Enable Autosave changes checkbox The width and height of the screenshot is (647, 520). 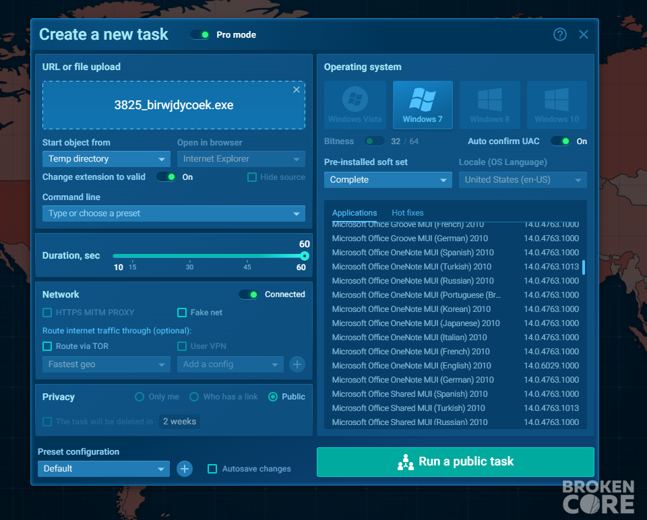coord(212,469)
